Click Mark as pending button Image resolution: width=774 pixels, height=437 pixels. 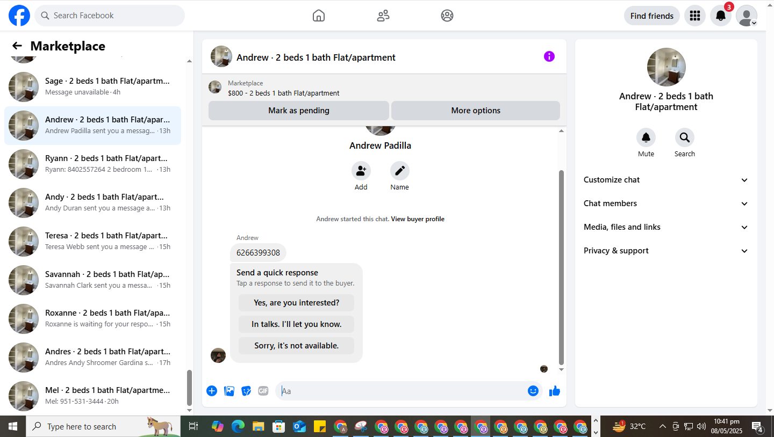pyautogui.click(x=299, y=111)
